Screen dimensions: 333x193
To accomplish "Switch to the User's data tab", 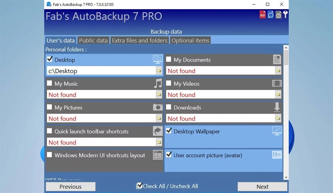I will click(x=61, y=40).
